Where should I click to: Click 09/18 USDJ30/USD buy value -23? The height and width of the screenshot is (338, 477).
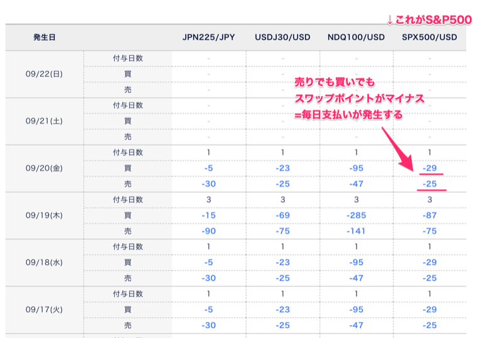click(282, 263)
